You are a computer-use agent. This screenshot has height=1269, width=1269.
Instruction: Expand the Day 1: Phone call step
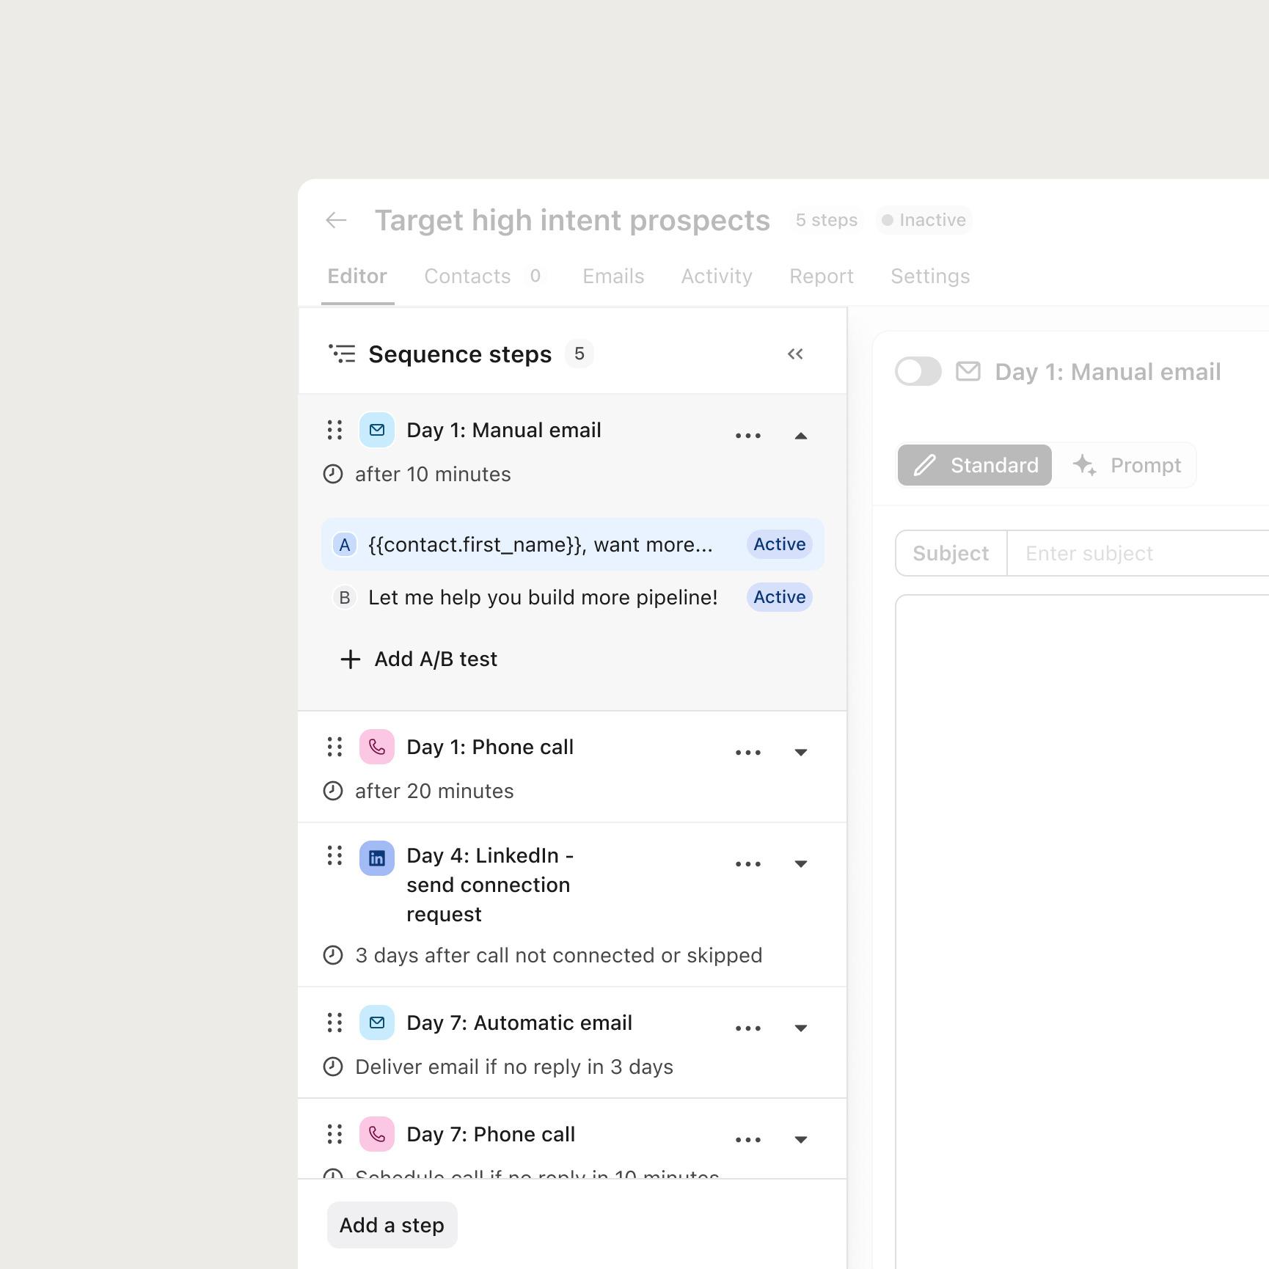[801, 753]
